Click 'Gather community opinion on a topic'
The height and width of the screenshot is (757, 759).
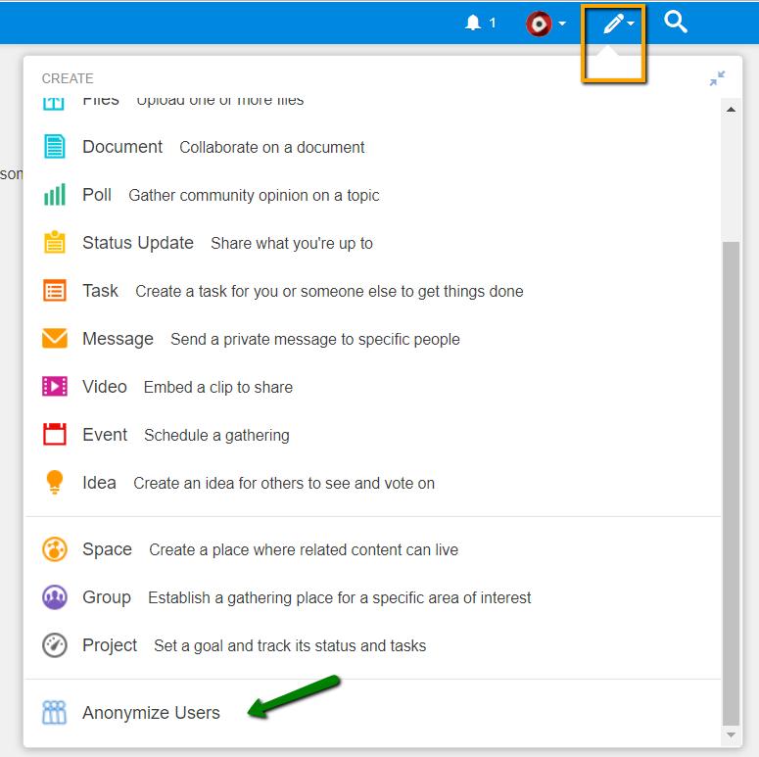[x=254, y=196]
